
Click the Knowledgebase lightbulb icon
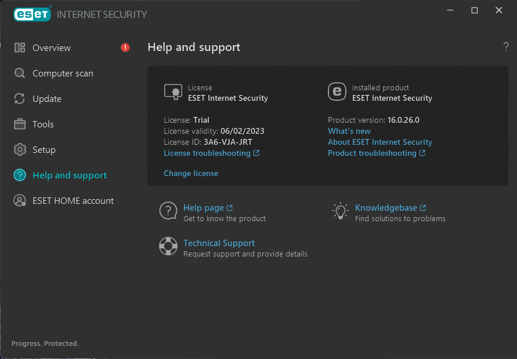point(340,211)
